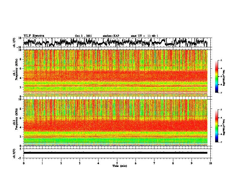
Task: Click the ch.2 log PSD color bar label
Action: pos(224,127)
